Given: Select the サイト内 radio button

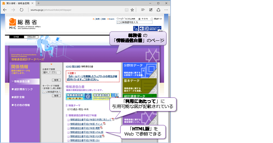Looking at the screenshot, I should (x=140, y=19).
